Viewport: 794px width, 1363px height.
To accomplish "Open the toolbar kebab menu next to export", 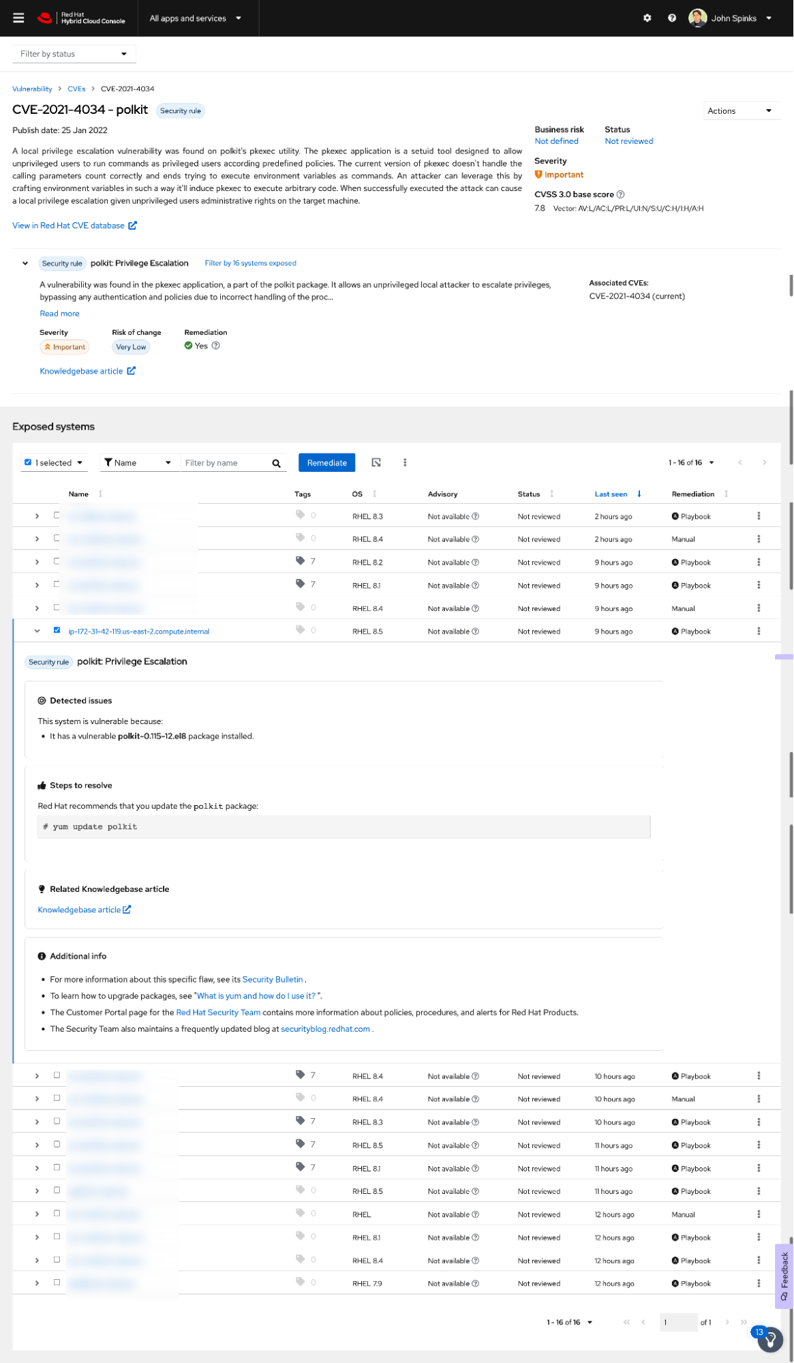I will click(x=405, y=463).
